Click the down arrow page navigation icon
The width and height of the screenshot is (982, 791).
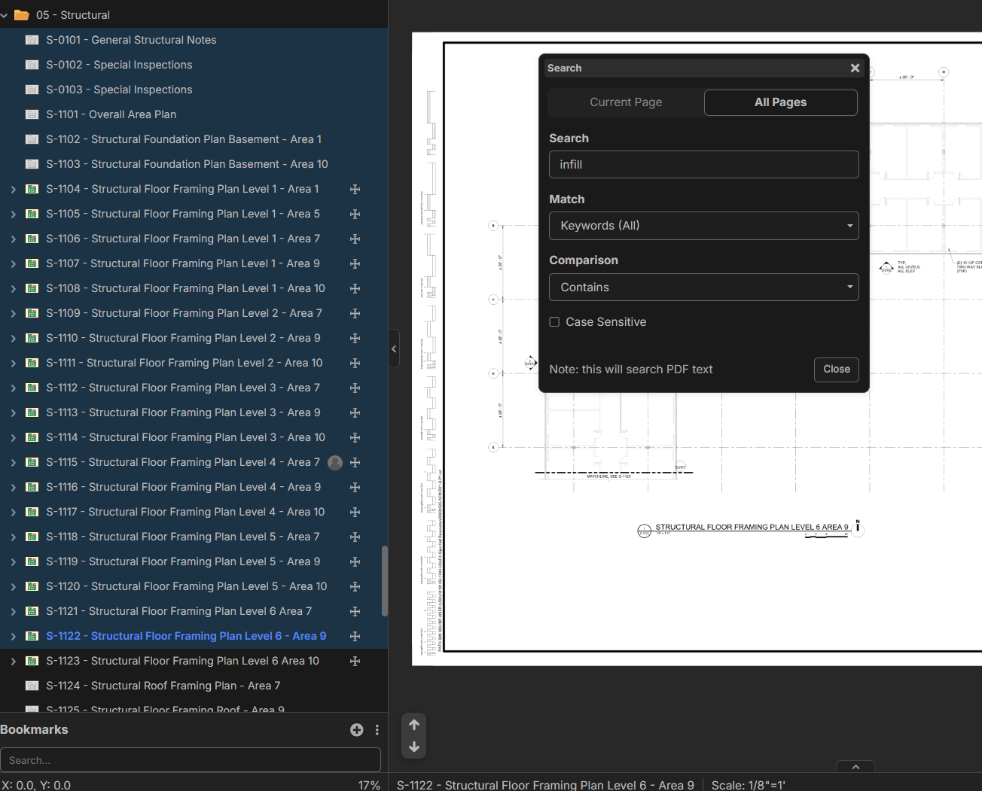tap(413, 747)
